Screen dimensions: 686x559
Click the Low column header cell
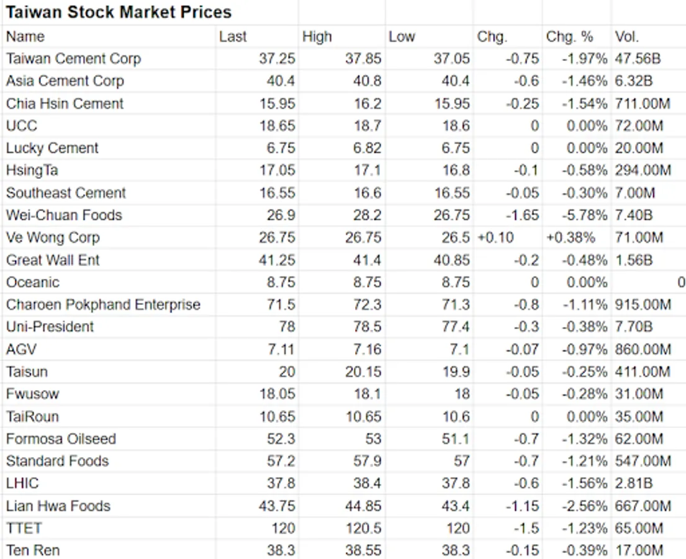[402, 37]
